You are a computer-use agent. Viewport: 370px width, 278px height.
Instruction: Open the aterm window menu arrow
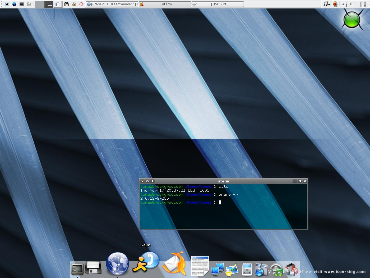click(x=142, y=181)
